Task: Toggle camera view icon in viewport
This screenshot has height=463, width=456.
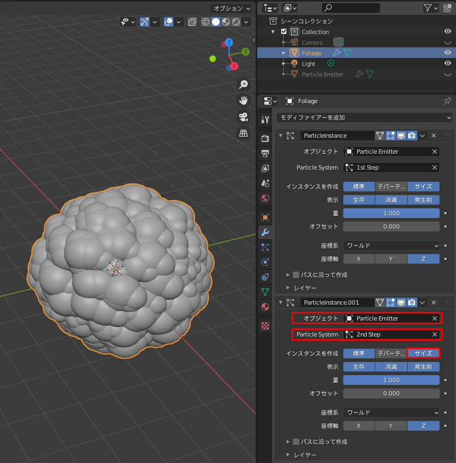Action: (x=243, y=117)
